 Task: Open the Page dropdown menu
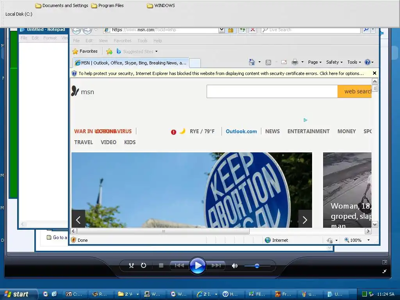click(x=315, y=62)
